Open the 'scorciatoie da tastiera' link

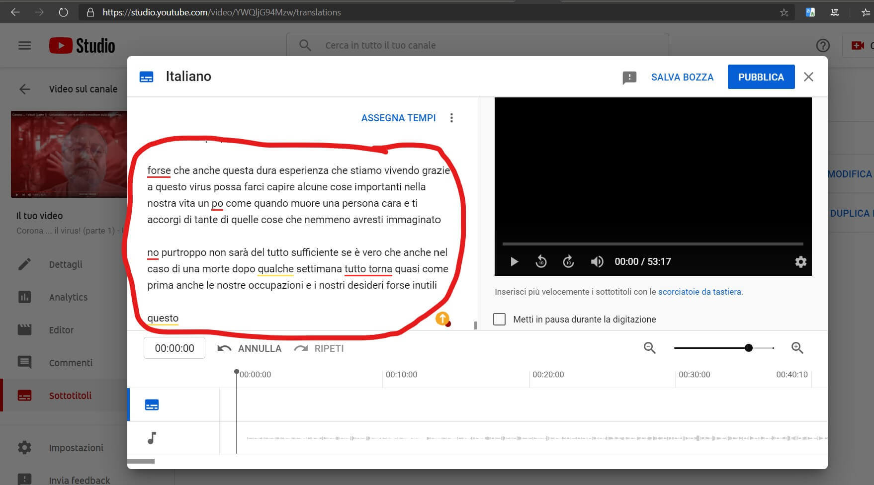tap(700, 292)
